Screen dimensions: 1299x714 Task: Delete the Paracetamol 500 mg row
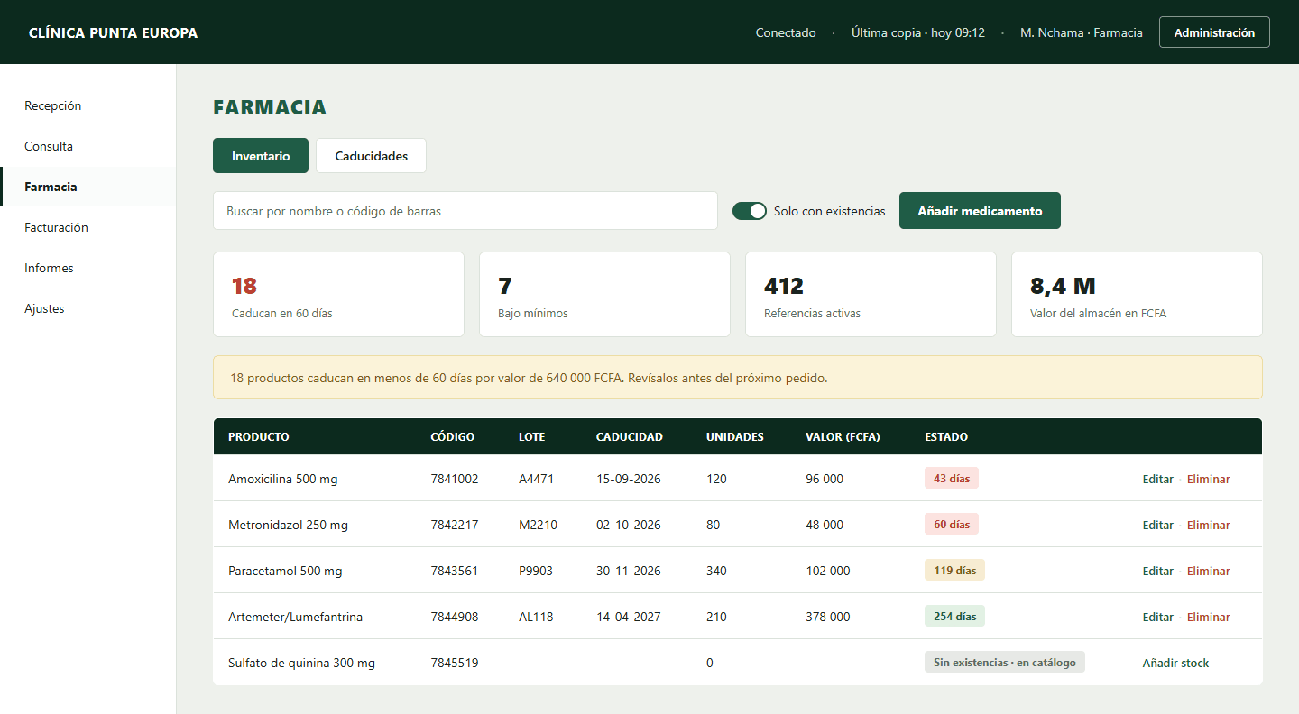[x=1208, y=571]
